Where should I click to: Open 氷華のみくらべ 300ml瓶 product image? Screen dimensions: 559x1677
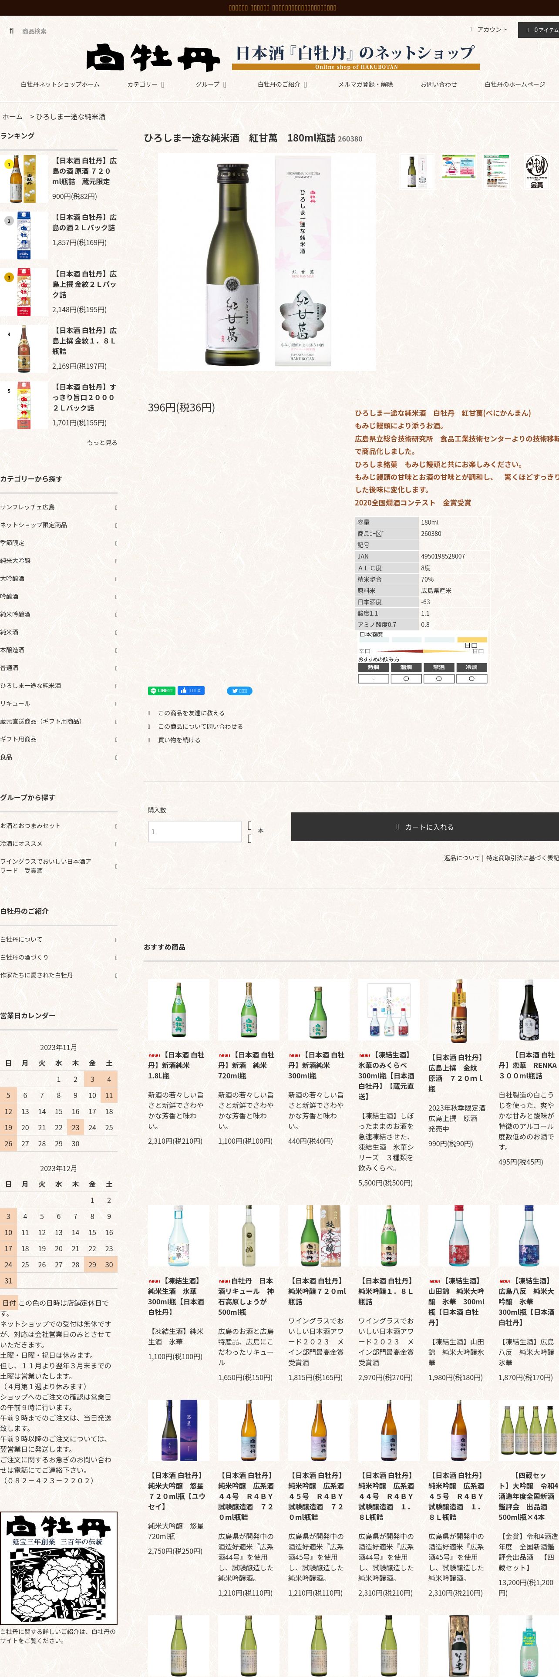[388, 1009]
